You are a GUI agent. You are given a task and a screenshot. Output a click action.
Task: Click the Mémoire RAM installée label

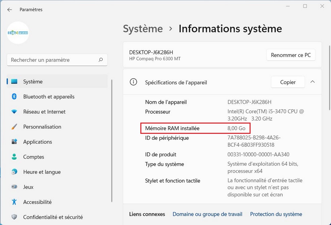click(x=172, y=128)
